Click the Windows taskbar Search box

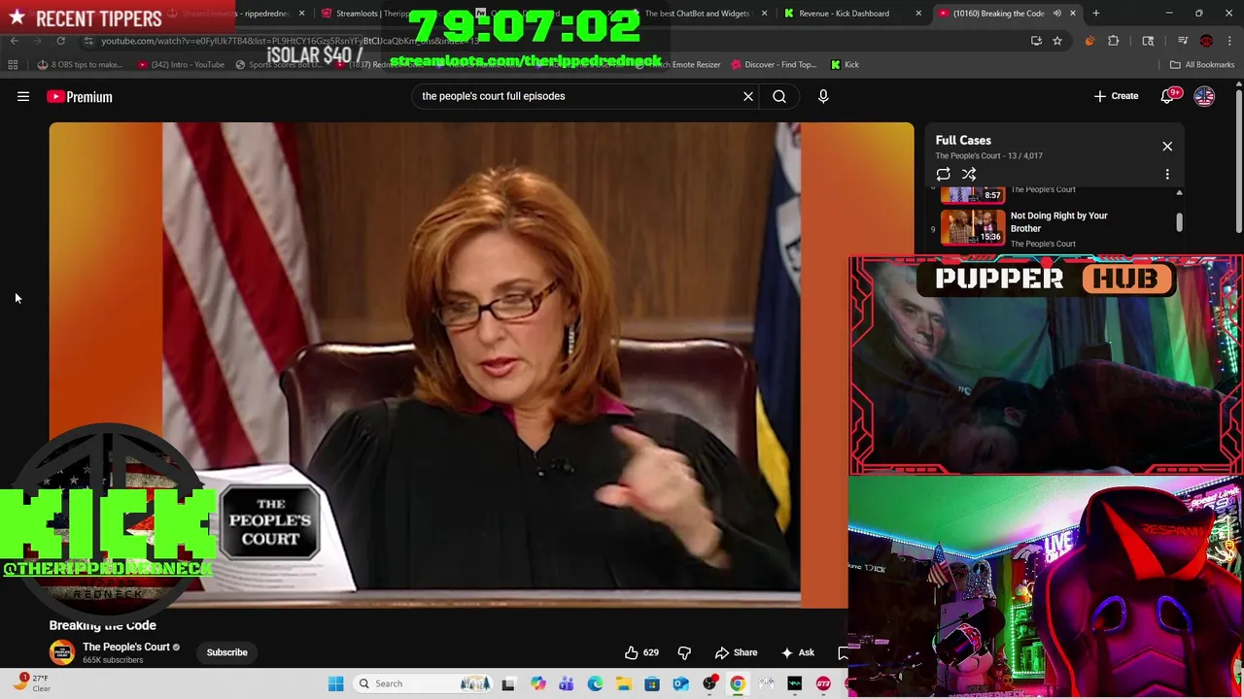point(423,683)
